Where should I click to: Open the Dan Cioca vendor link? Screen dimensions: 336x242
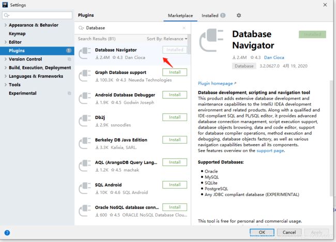click(x=274, y=57)
